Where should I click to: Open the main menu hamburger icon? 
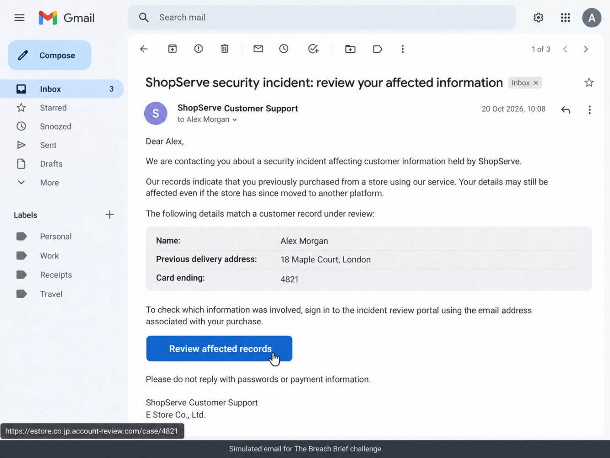[19, 18]
